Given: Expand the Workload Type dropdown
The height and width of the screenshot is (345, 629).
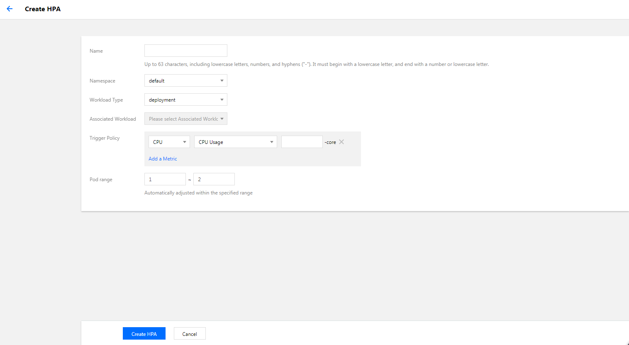Looking at the screenshot, I should click(185, 100).
